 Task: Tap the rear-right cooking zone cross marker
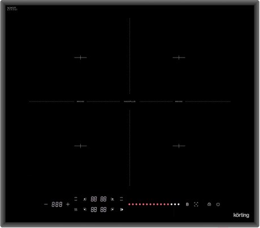[179, 58]
